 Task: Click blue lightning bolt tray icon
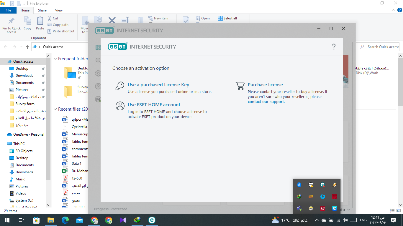(322, 197)
